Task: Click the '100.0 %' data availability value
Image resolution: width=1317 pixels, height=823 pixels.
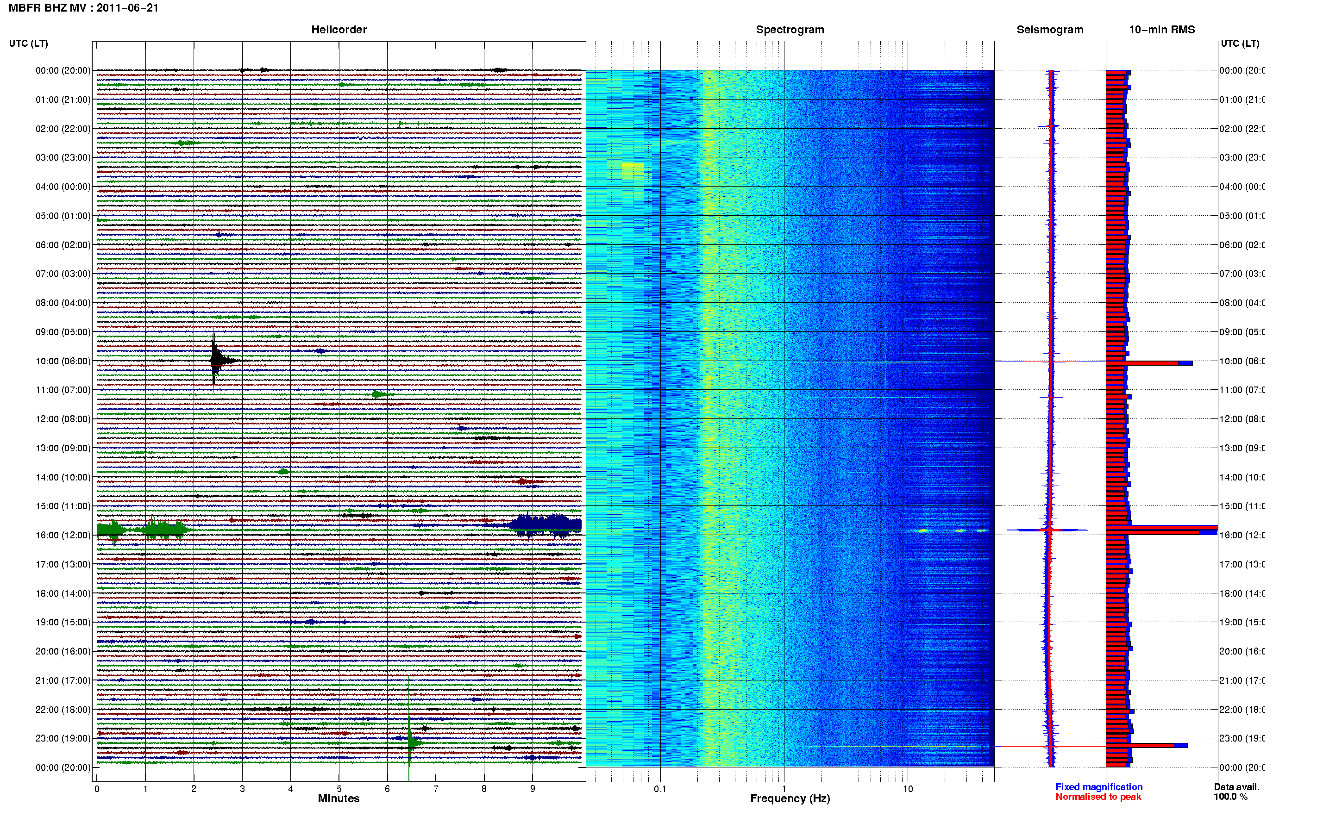Action: [x=1230, y=797]
